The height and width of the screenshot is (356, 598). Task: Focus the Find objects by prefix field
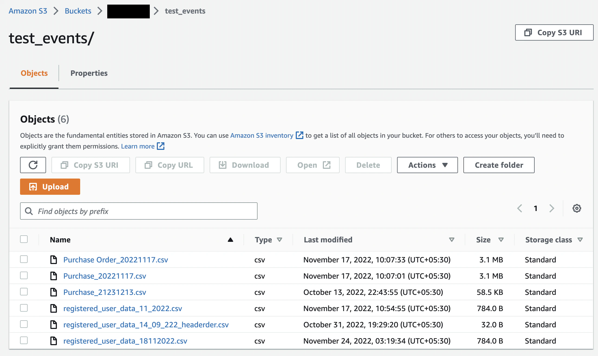click(x=139, y=211)
